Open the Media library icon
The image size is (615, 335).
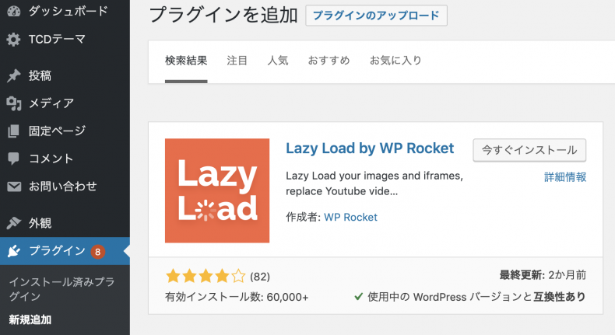point(14,103)
